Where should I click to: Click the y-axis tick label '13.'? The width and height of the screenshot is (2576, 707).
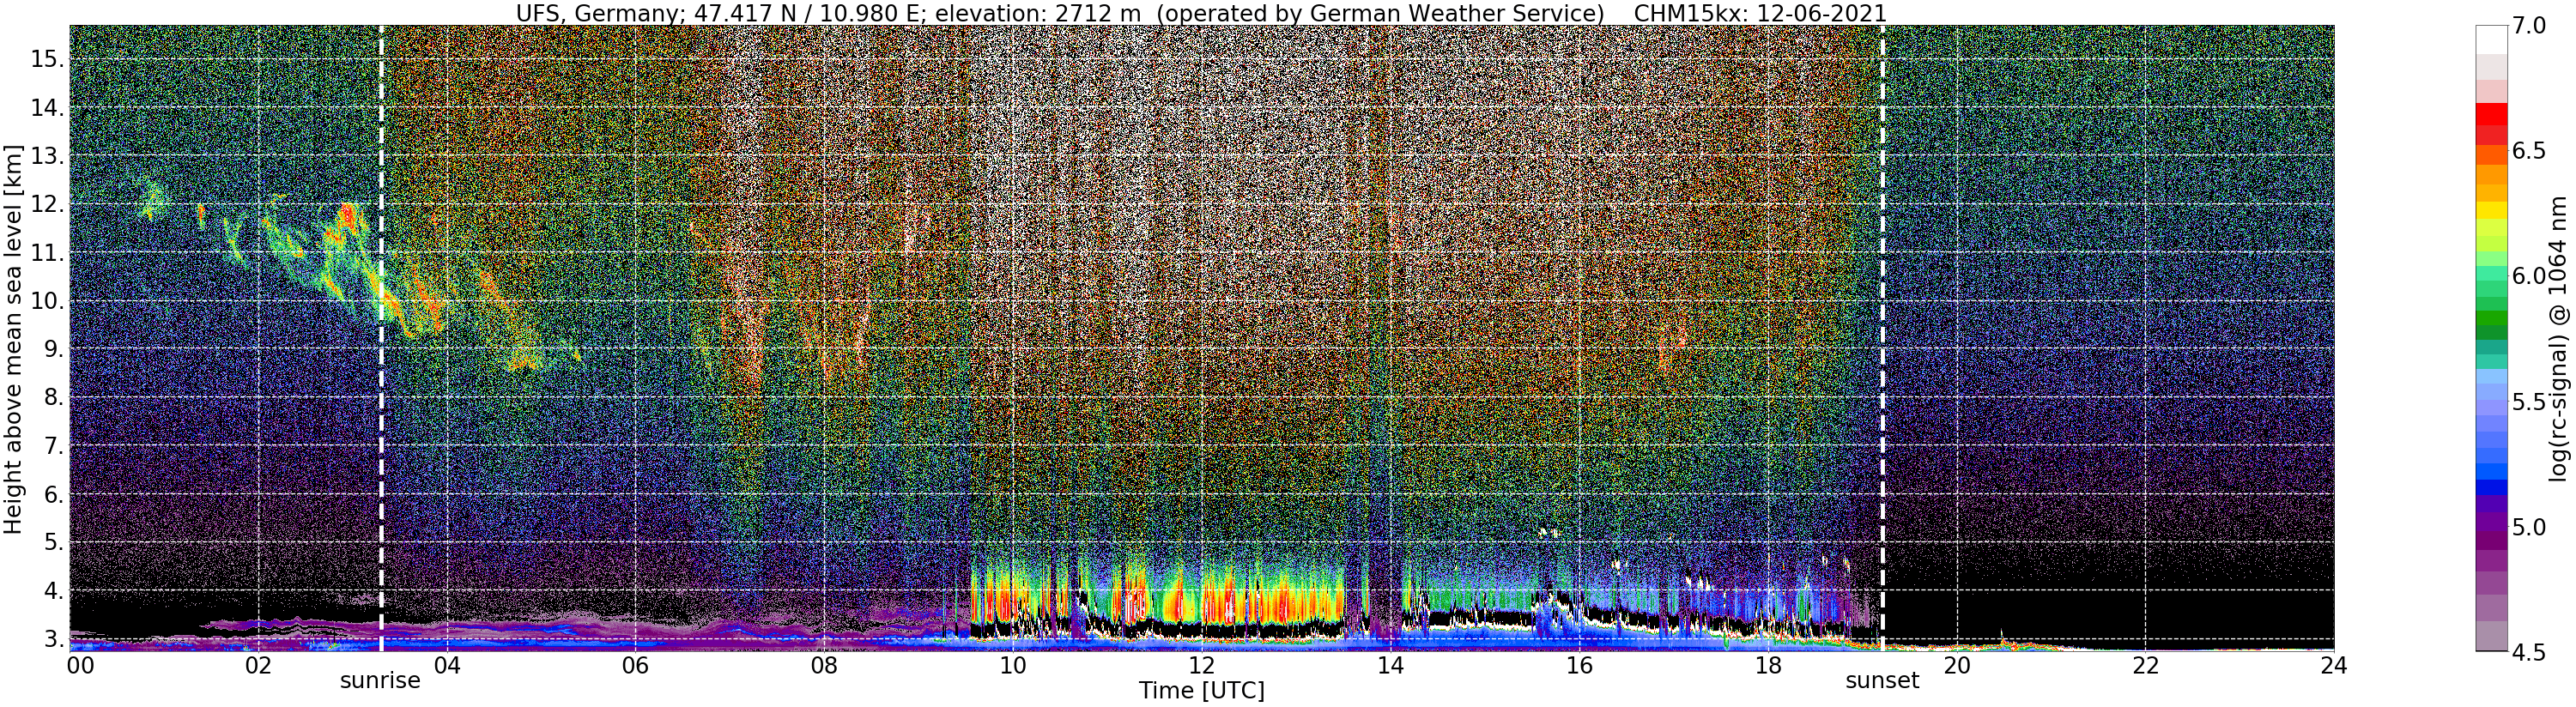click(x=47, y=156)
